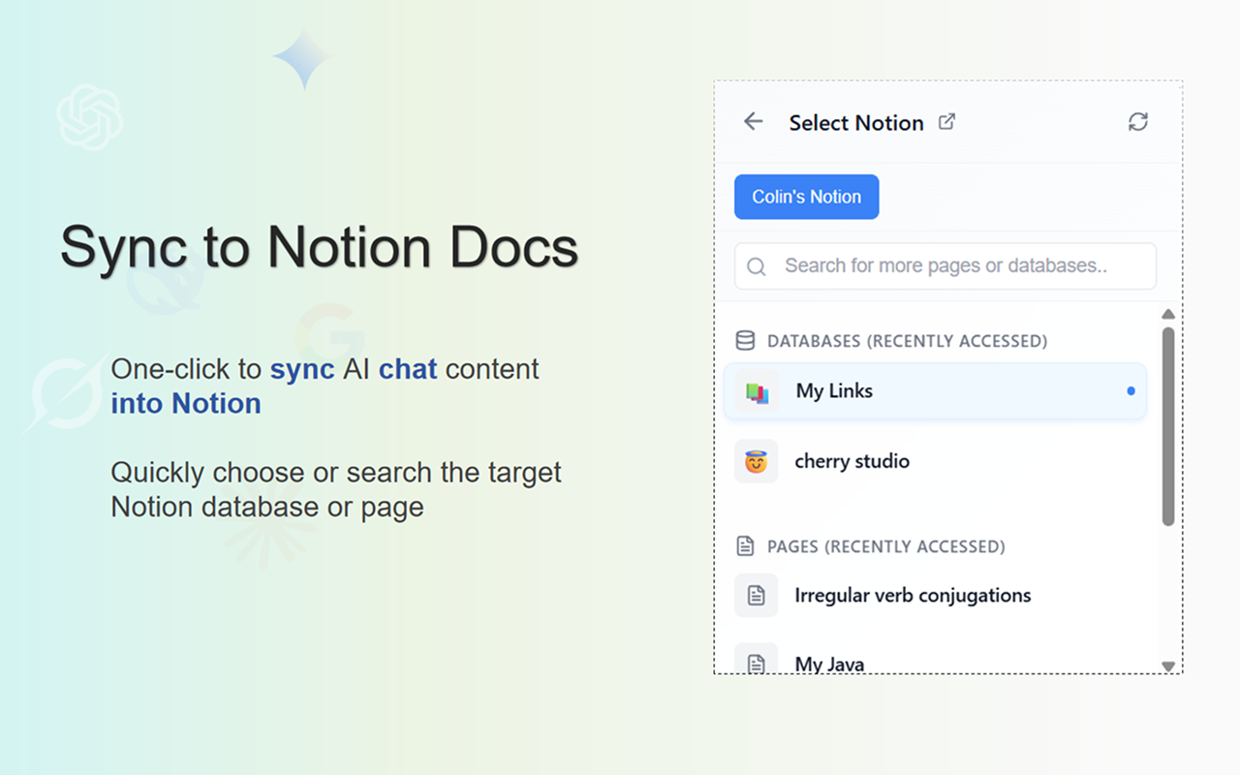Click the magnifier icon in the search box
The width and height of the screenshot is (1240, 775).
coord(757,266)
